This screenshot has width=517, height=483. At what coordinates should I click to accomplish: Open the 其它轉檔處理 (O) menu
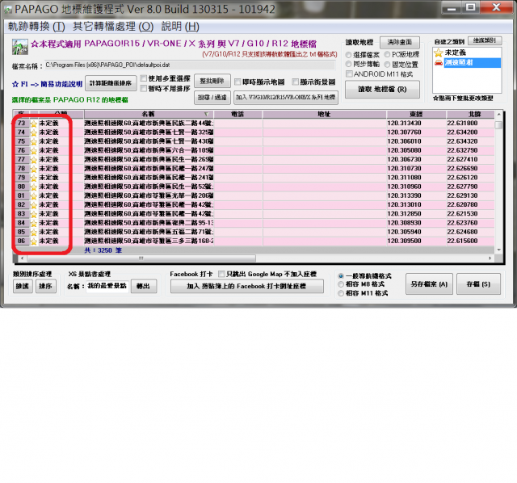(x=113, y=27)
